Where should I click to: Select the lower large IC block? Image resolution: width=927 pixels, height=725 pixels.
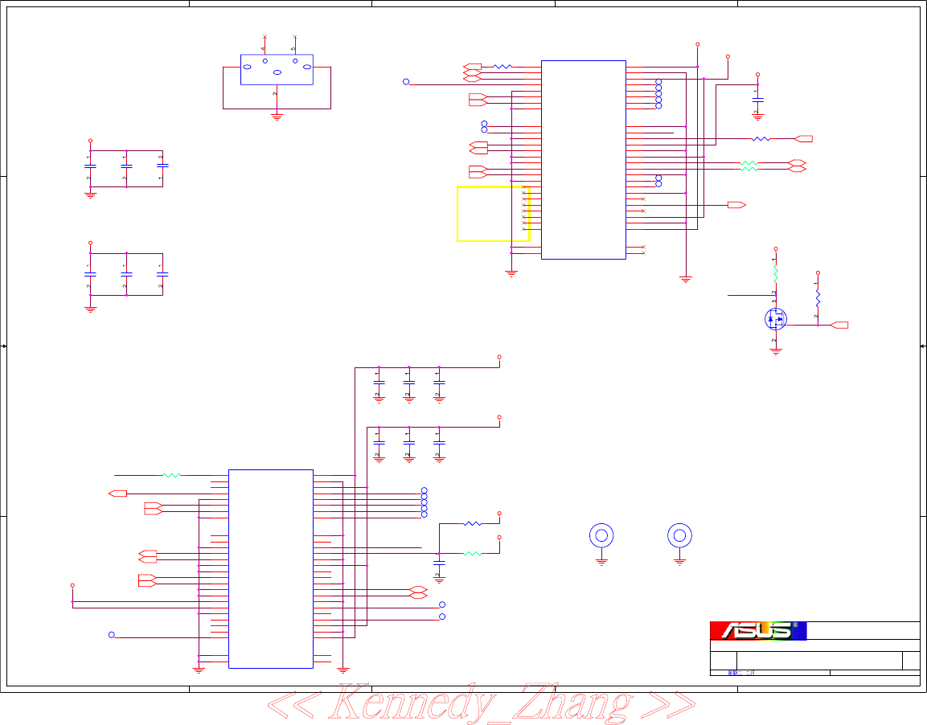271,569
